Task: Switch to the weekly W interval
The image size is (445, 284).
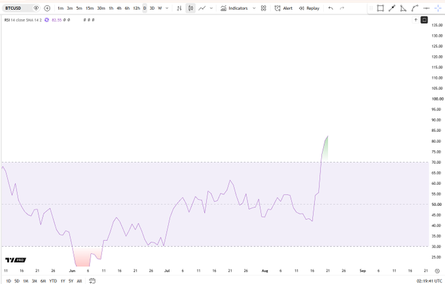Action: [x=160, y=8]
